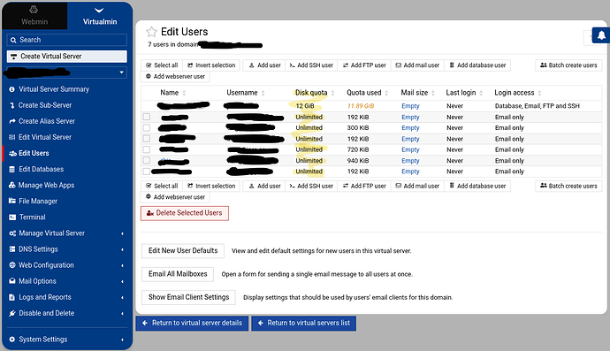
Task: Tick checkbox of the 300 KiB user row
Action: 146,127
